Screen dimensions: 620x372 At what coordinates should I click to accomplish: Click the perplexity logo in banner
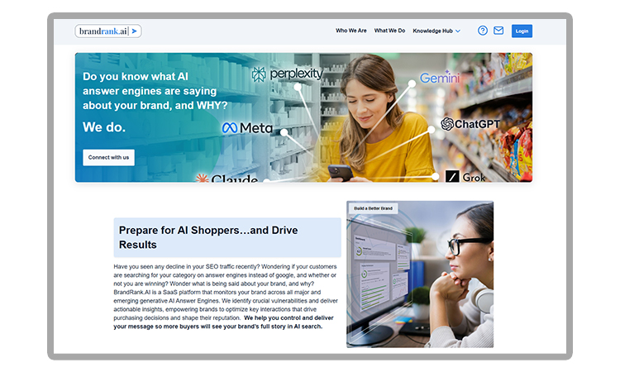(288, 74)
